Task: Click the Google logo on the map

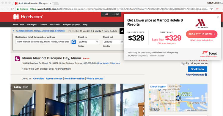Action: [154, 110]
